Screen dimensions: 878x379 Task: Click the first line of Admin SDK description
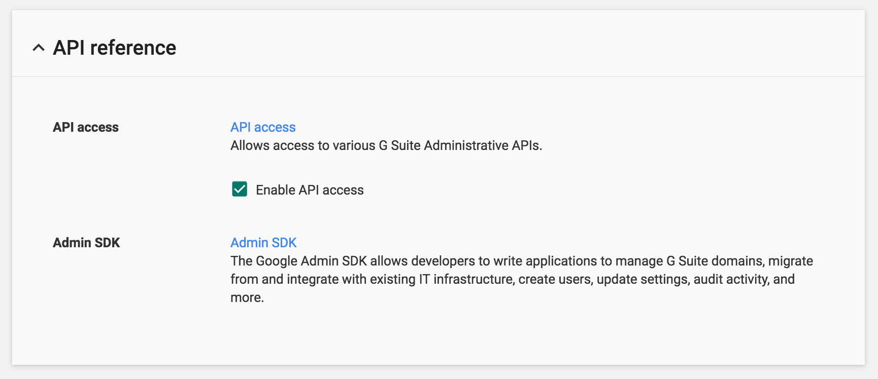coord(521,261)
